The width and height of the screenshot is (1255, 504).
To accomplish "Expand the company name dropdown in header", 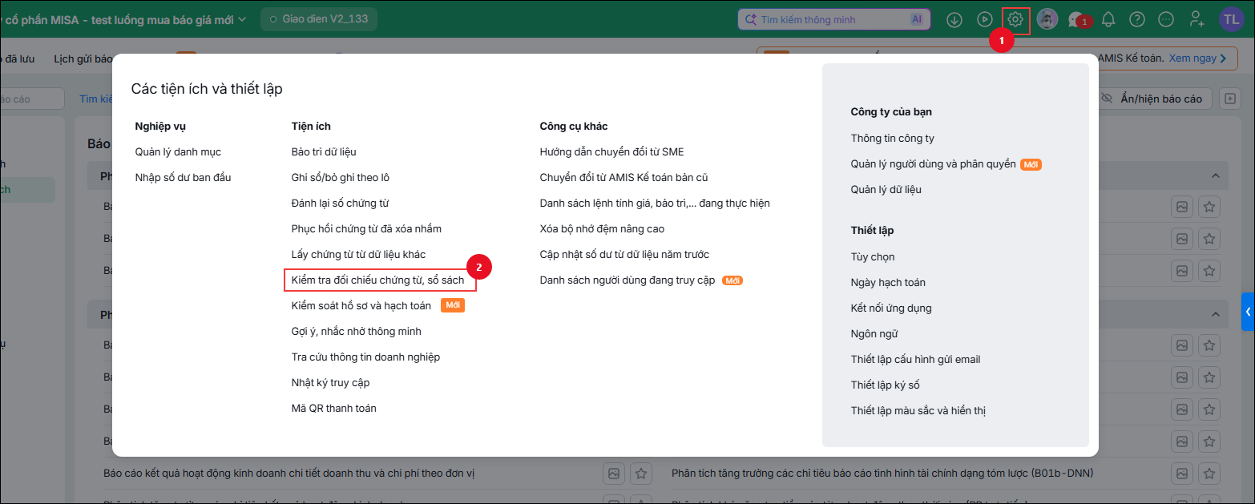I will click(243, 19).
